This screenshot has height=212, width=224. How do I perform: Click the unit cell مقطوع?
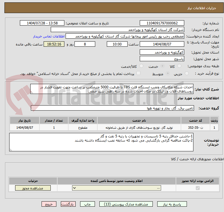[x=83, y=128]
